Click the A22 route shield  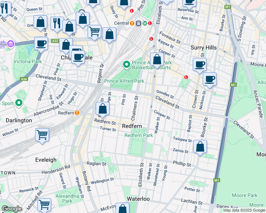(x=55, y=41)
